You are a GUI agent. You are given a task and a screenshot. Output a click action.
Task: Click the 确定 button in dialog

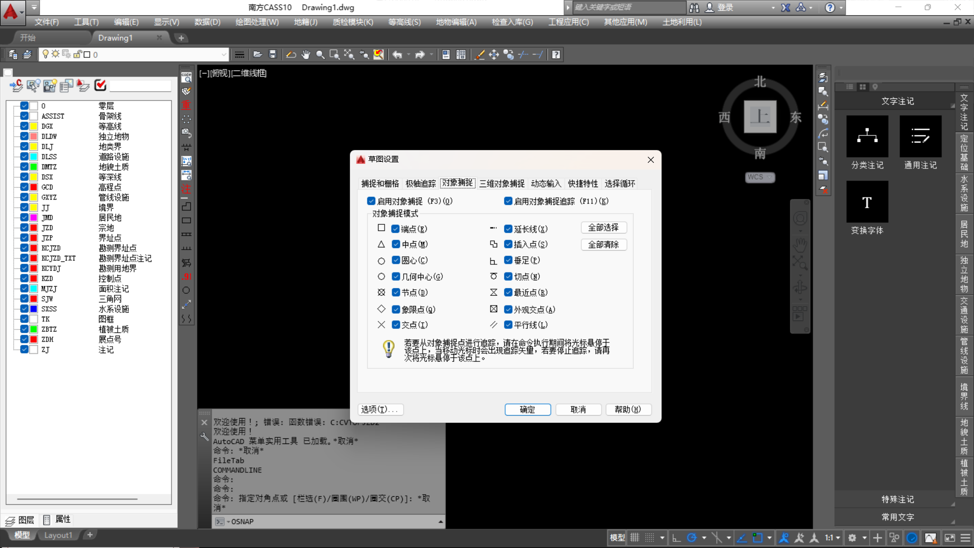point(527,409)
